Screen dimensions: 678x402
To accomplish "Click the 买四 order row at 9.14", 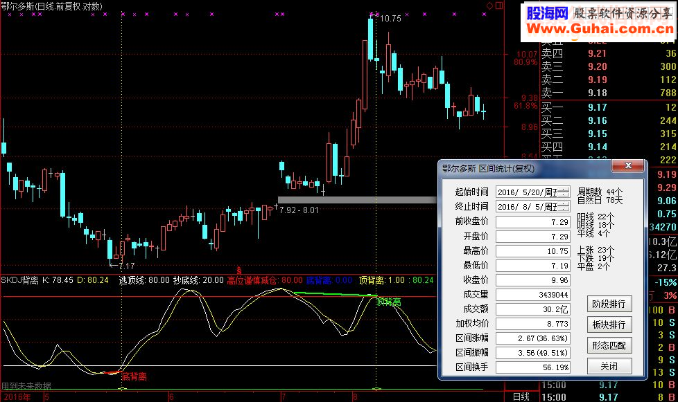I will [x=609, y=147].
